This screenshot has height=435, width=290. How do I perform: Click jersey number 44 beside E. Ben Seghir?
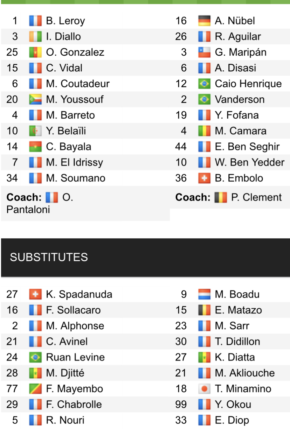(x=181, y=147)
